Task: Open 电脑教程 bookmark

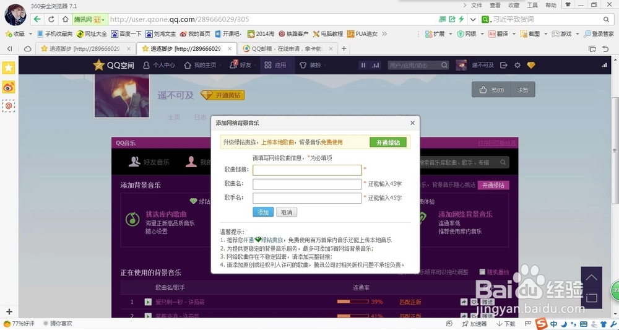Action: (x=327, y=34)
